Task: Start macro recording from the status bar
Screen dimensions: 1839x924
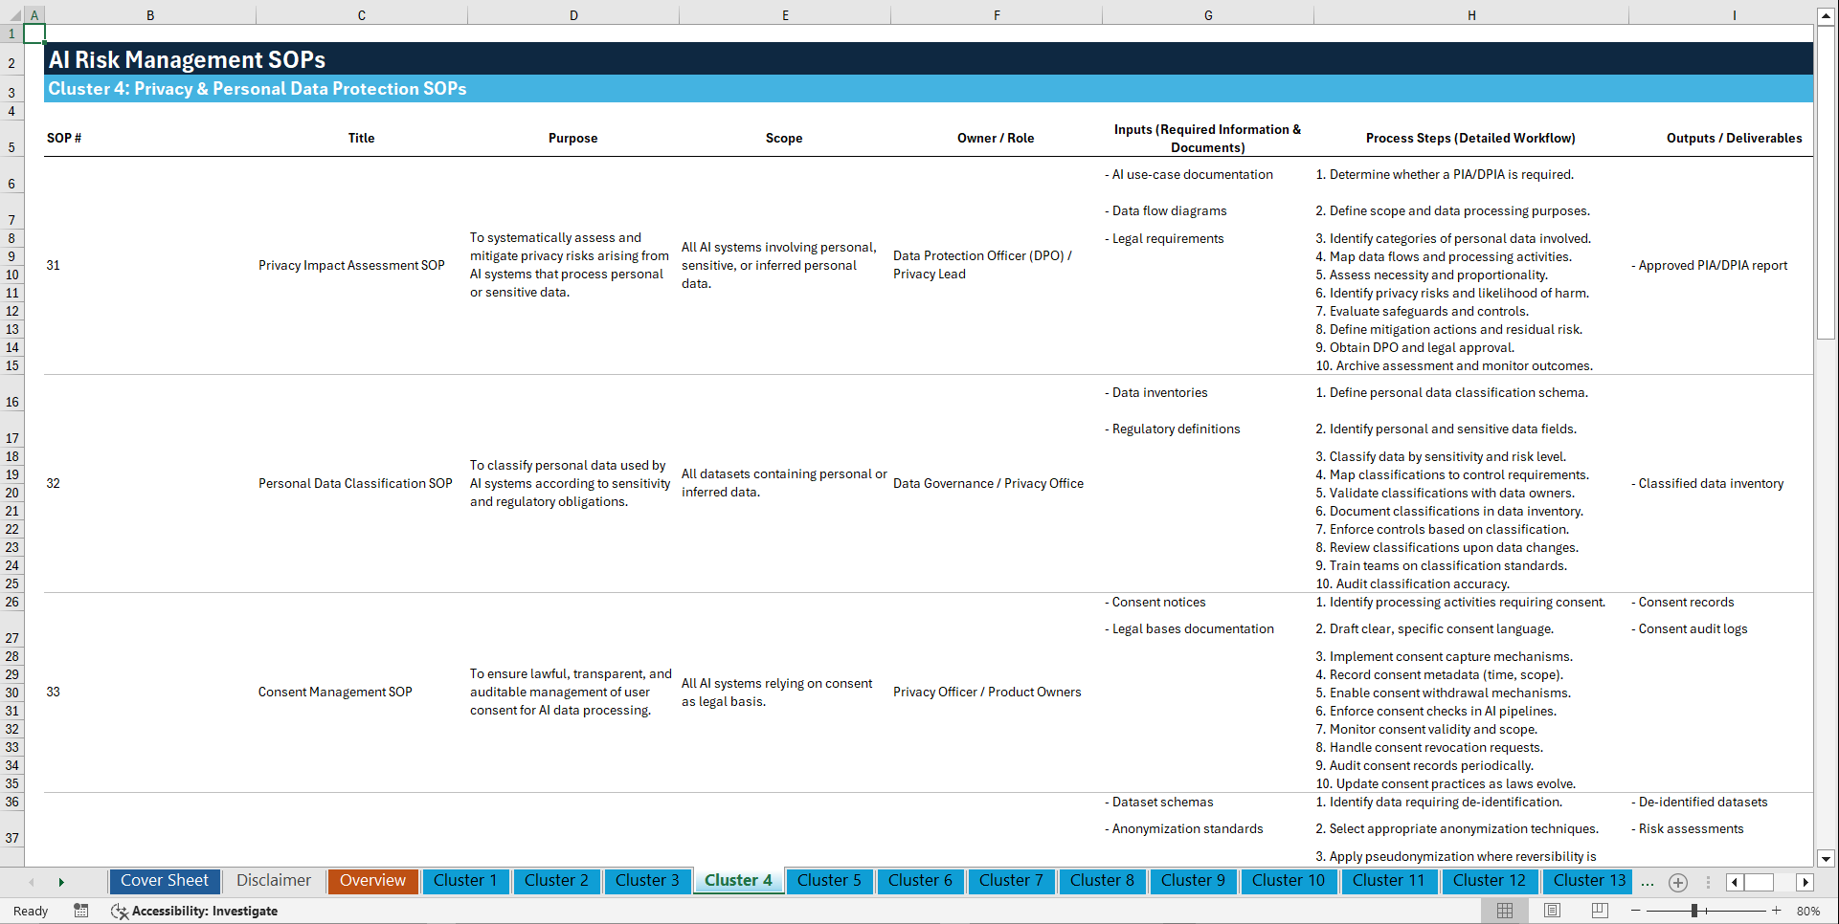Action: pos(81,911)
